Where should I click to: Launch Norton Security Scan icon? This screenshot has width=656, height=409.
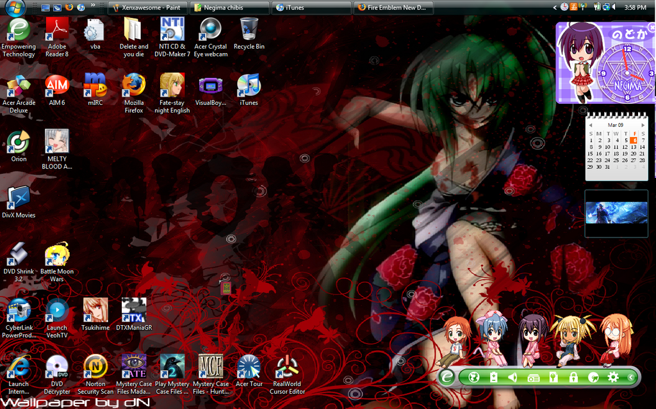tap(95, 367)
